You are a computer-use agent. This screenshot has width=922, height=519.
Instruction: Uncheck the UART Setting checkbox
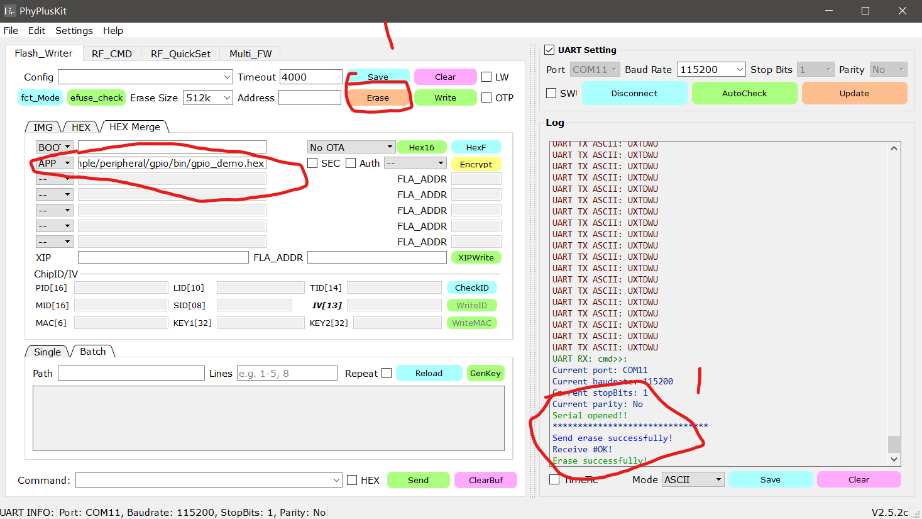click(549, 50)
